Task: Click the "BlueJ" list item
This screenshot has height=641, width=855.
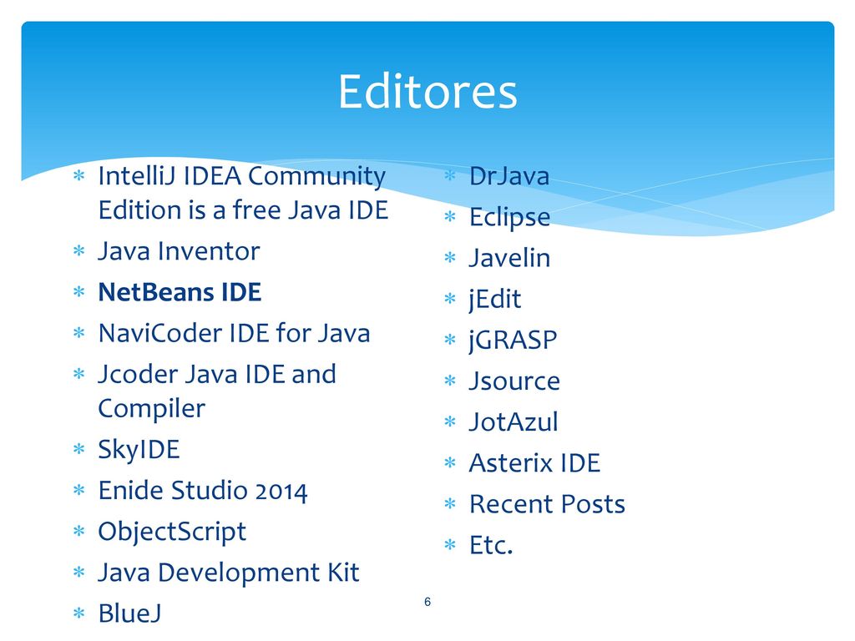Action: (129, 613)
